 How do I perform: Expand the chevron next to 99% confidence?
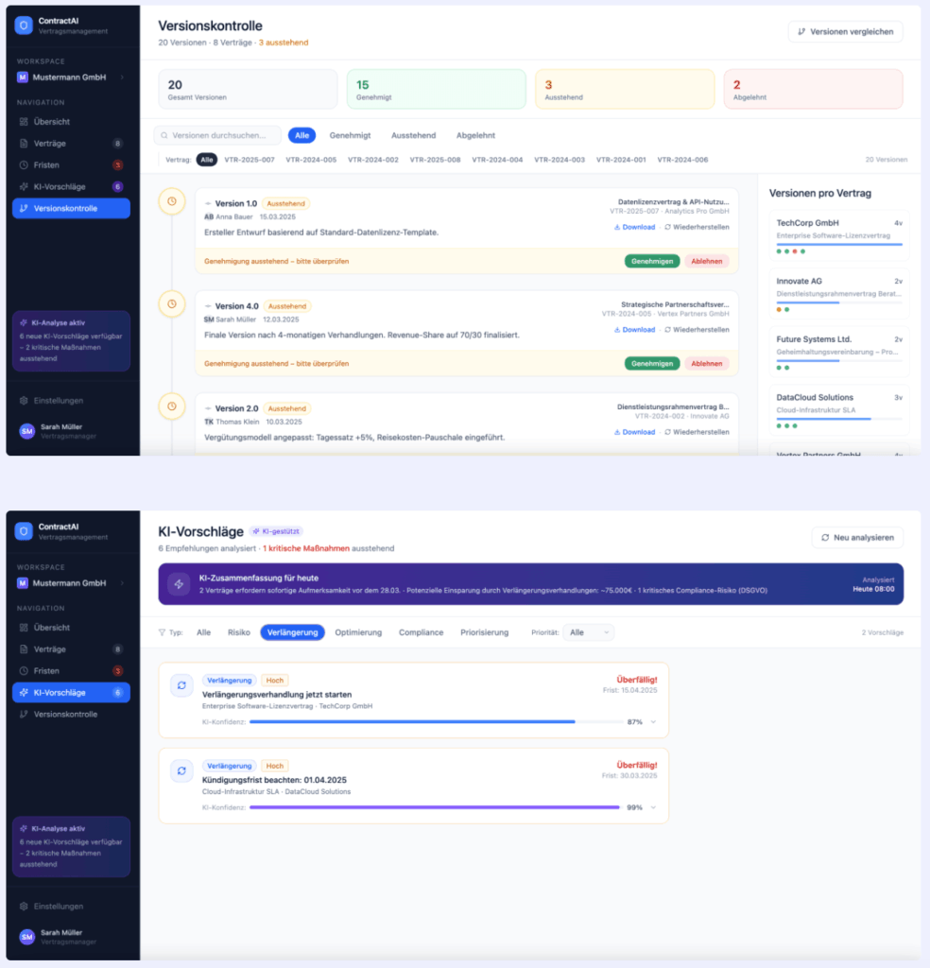pos(652,807)
